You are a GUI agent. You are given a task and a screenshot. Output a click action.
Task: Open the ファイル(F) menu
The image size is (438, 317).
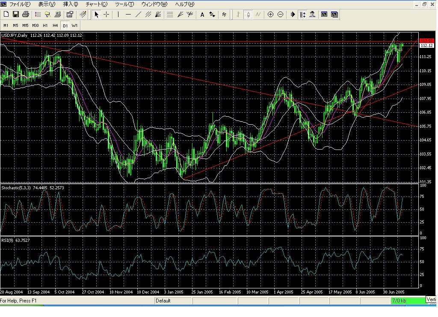point(20,4)
